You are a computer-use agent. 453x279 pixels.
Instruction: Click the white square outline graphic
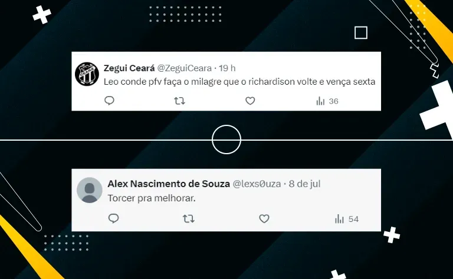point(361,32)
